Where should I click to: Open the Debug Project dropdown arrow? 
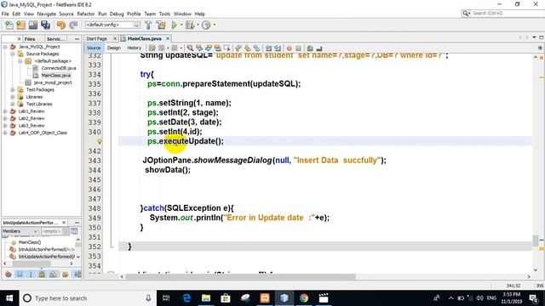tap(198, 25)
